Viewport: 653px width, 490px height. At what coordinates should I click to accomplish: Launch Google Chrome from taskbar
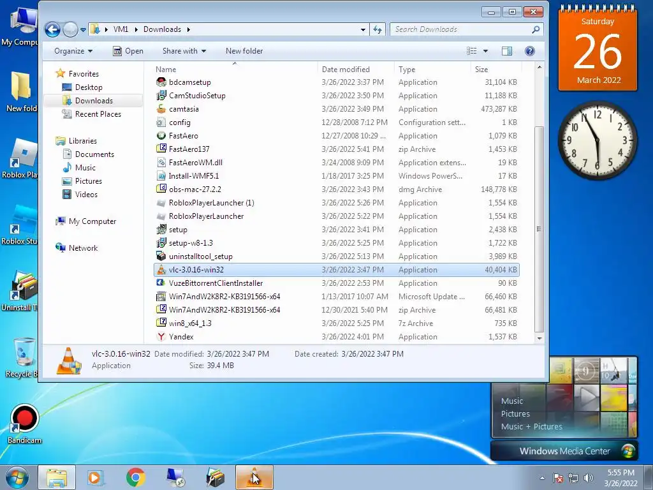coord(135,477)
